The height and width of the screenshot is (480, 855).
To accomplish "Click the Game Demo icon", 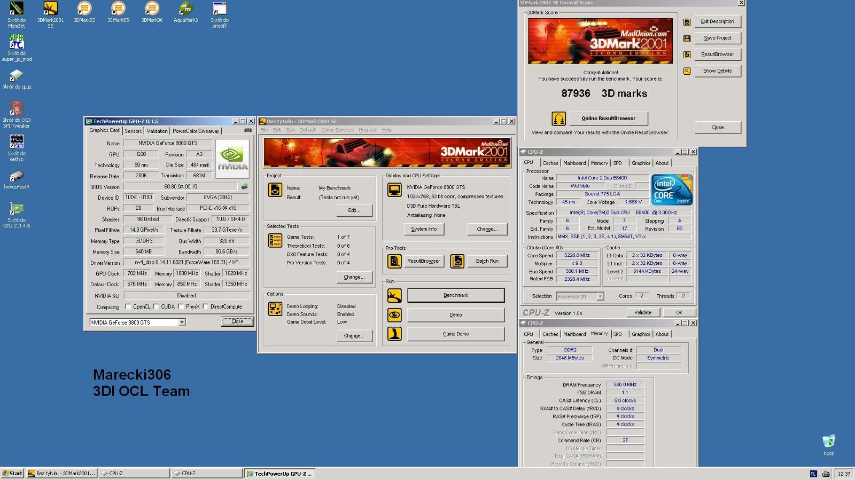I will point(394,334).
